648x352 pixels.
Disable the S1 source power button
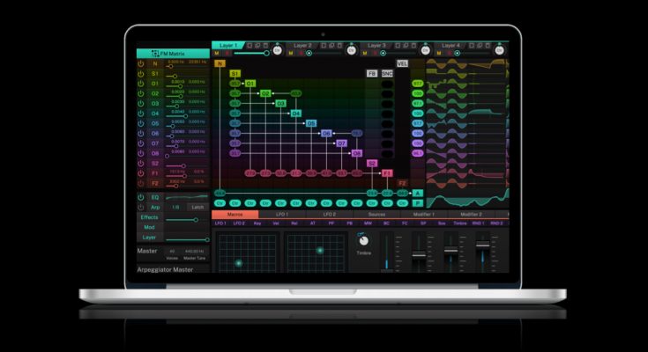click(x=141, y=74)
